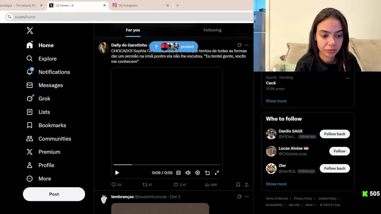The image size is (381, 214).
Task: Open lembranças account name link
Action: click(x=122, y=197)
